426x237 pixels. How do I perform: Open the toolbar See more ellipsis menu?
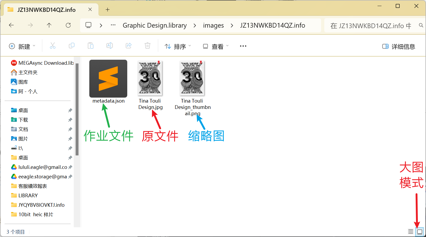point(243,46)
